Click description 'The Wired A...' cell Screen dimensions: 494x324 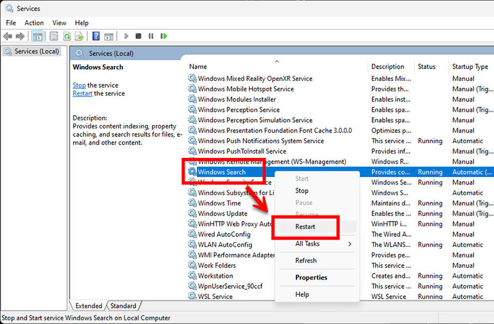click(x=391, y=235)
